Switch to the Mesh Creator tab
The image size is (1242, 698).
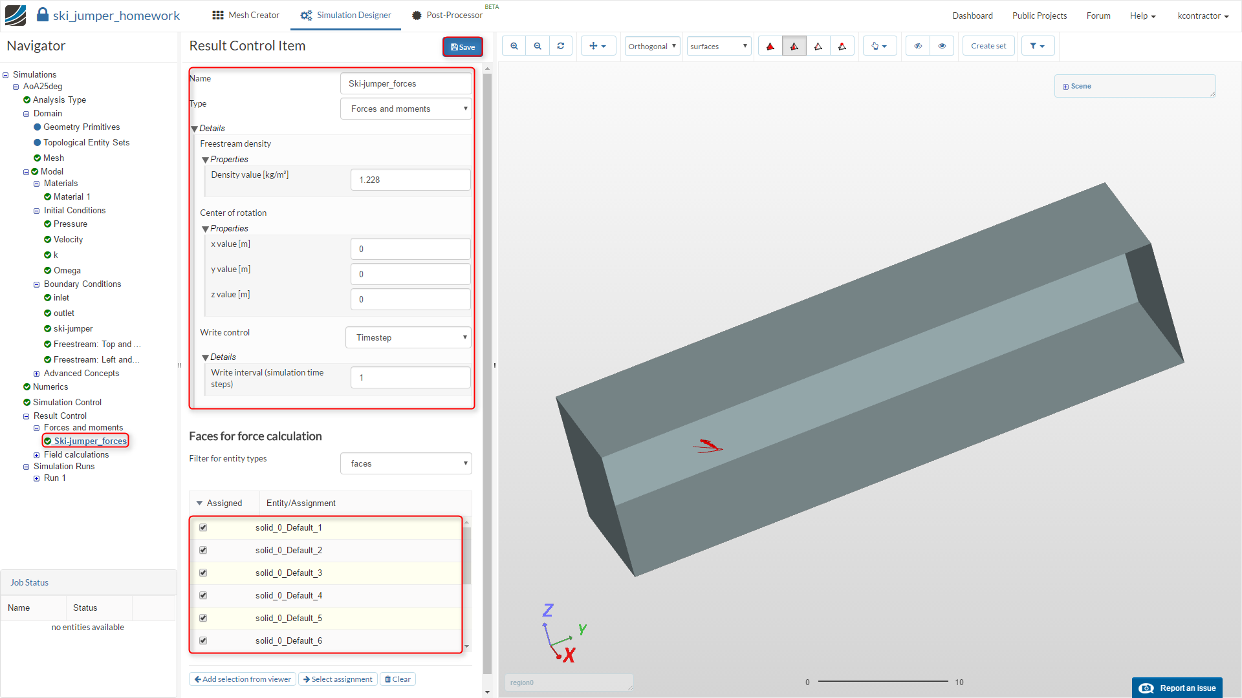(246, 15)
